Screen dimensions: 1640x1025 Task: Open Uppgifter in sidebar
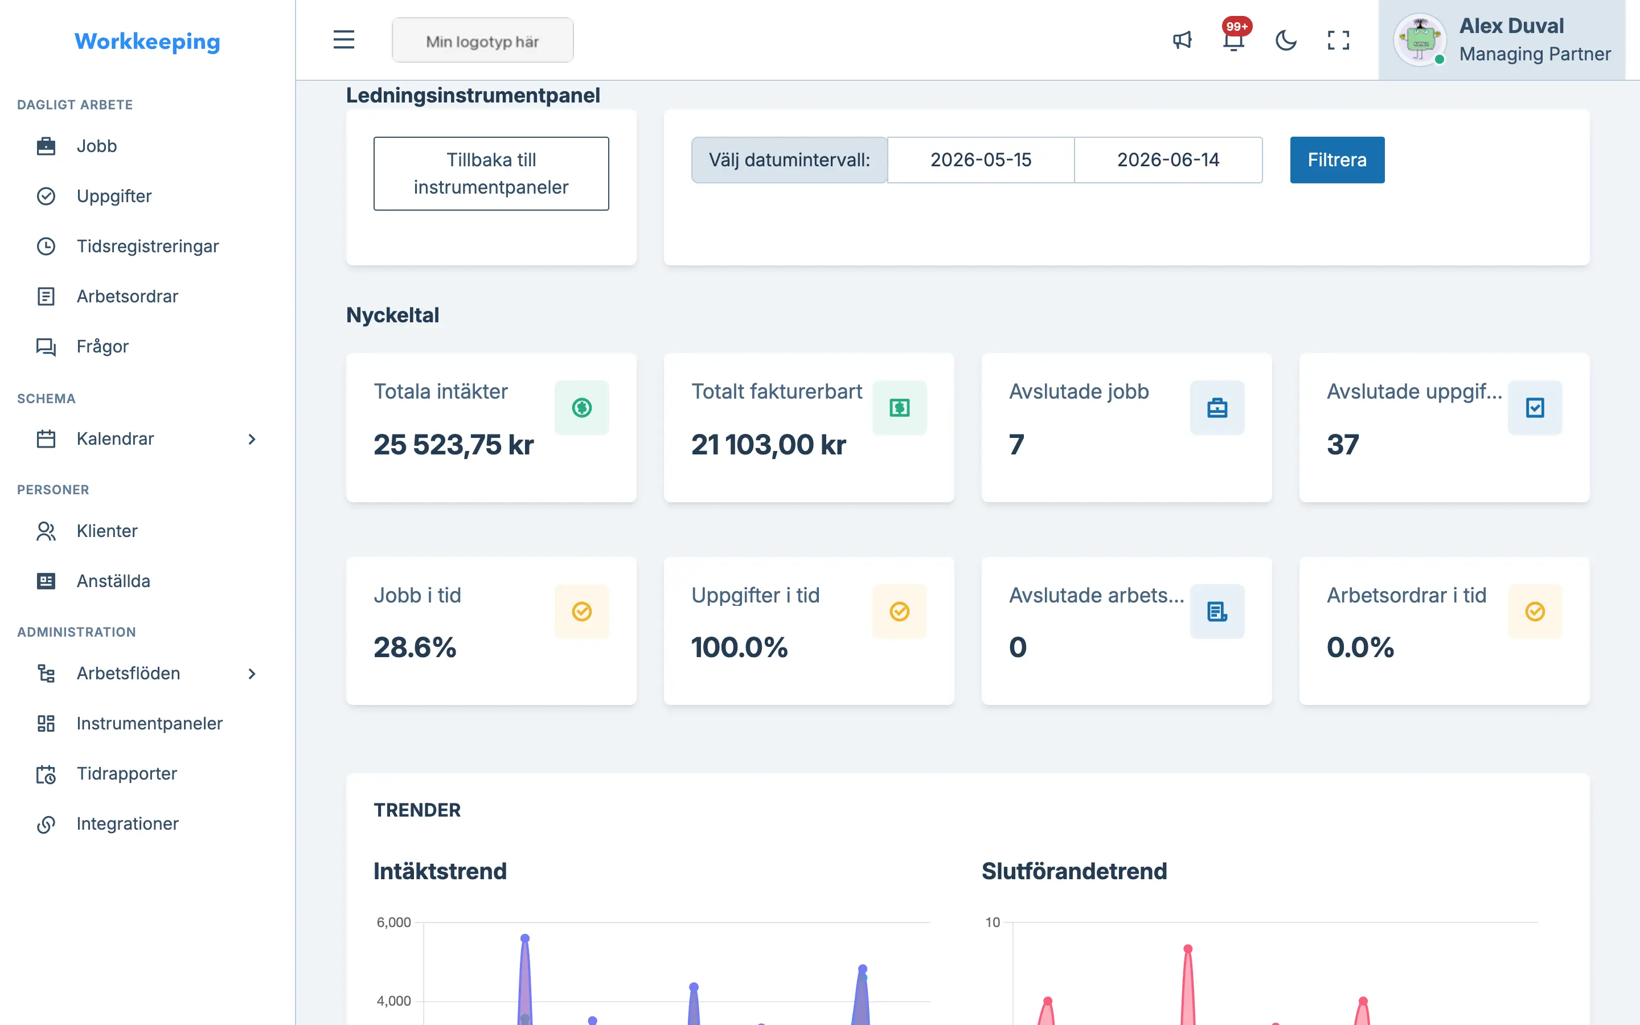(114, 196)
